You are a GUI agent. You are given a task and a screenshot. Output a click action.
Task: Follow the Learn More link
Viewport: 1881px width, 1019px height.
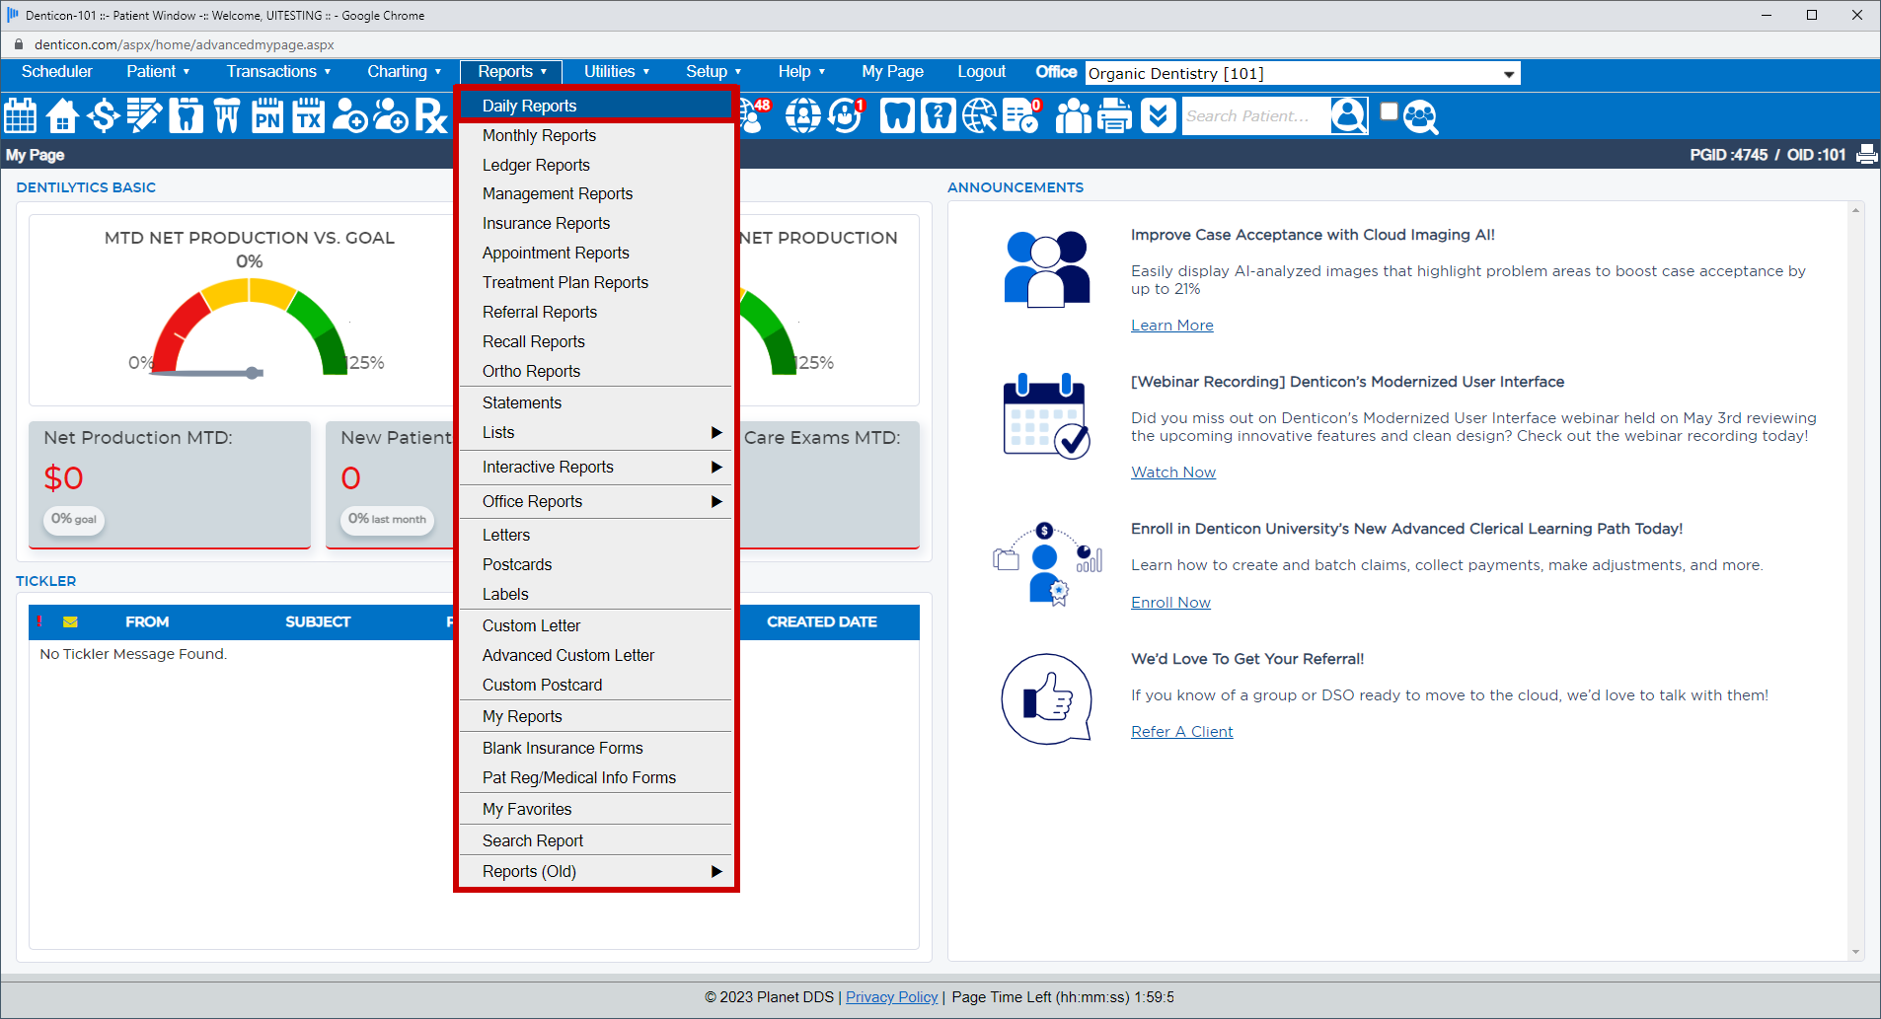[1171, 326]
